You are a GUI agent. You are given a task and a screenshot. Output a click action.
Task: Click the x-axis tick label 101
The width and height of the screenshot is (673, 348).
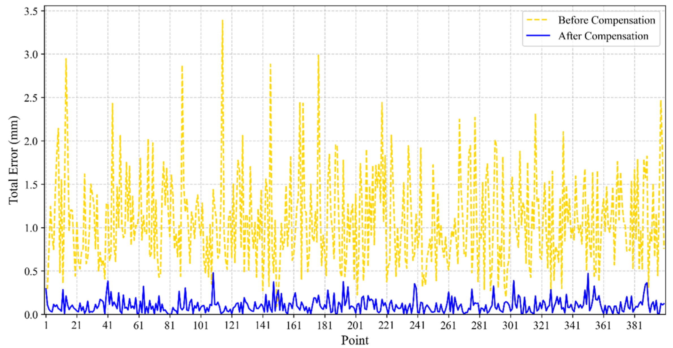click(x=200, y=326)
